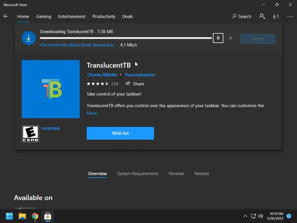Viewport: 297px width, 223px height.
Task: Click the disabled Launch button
Action: click(258, 39)
